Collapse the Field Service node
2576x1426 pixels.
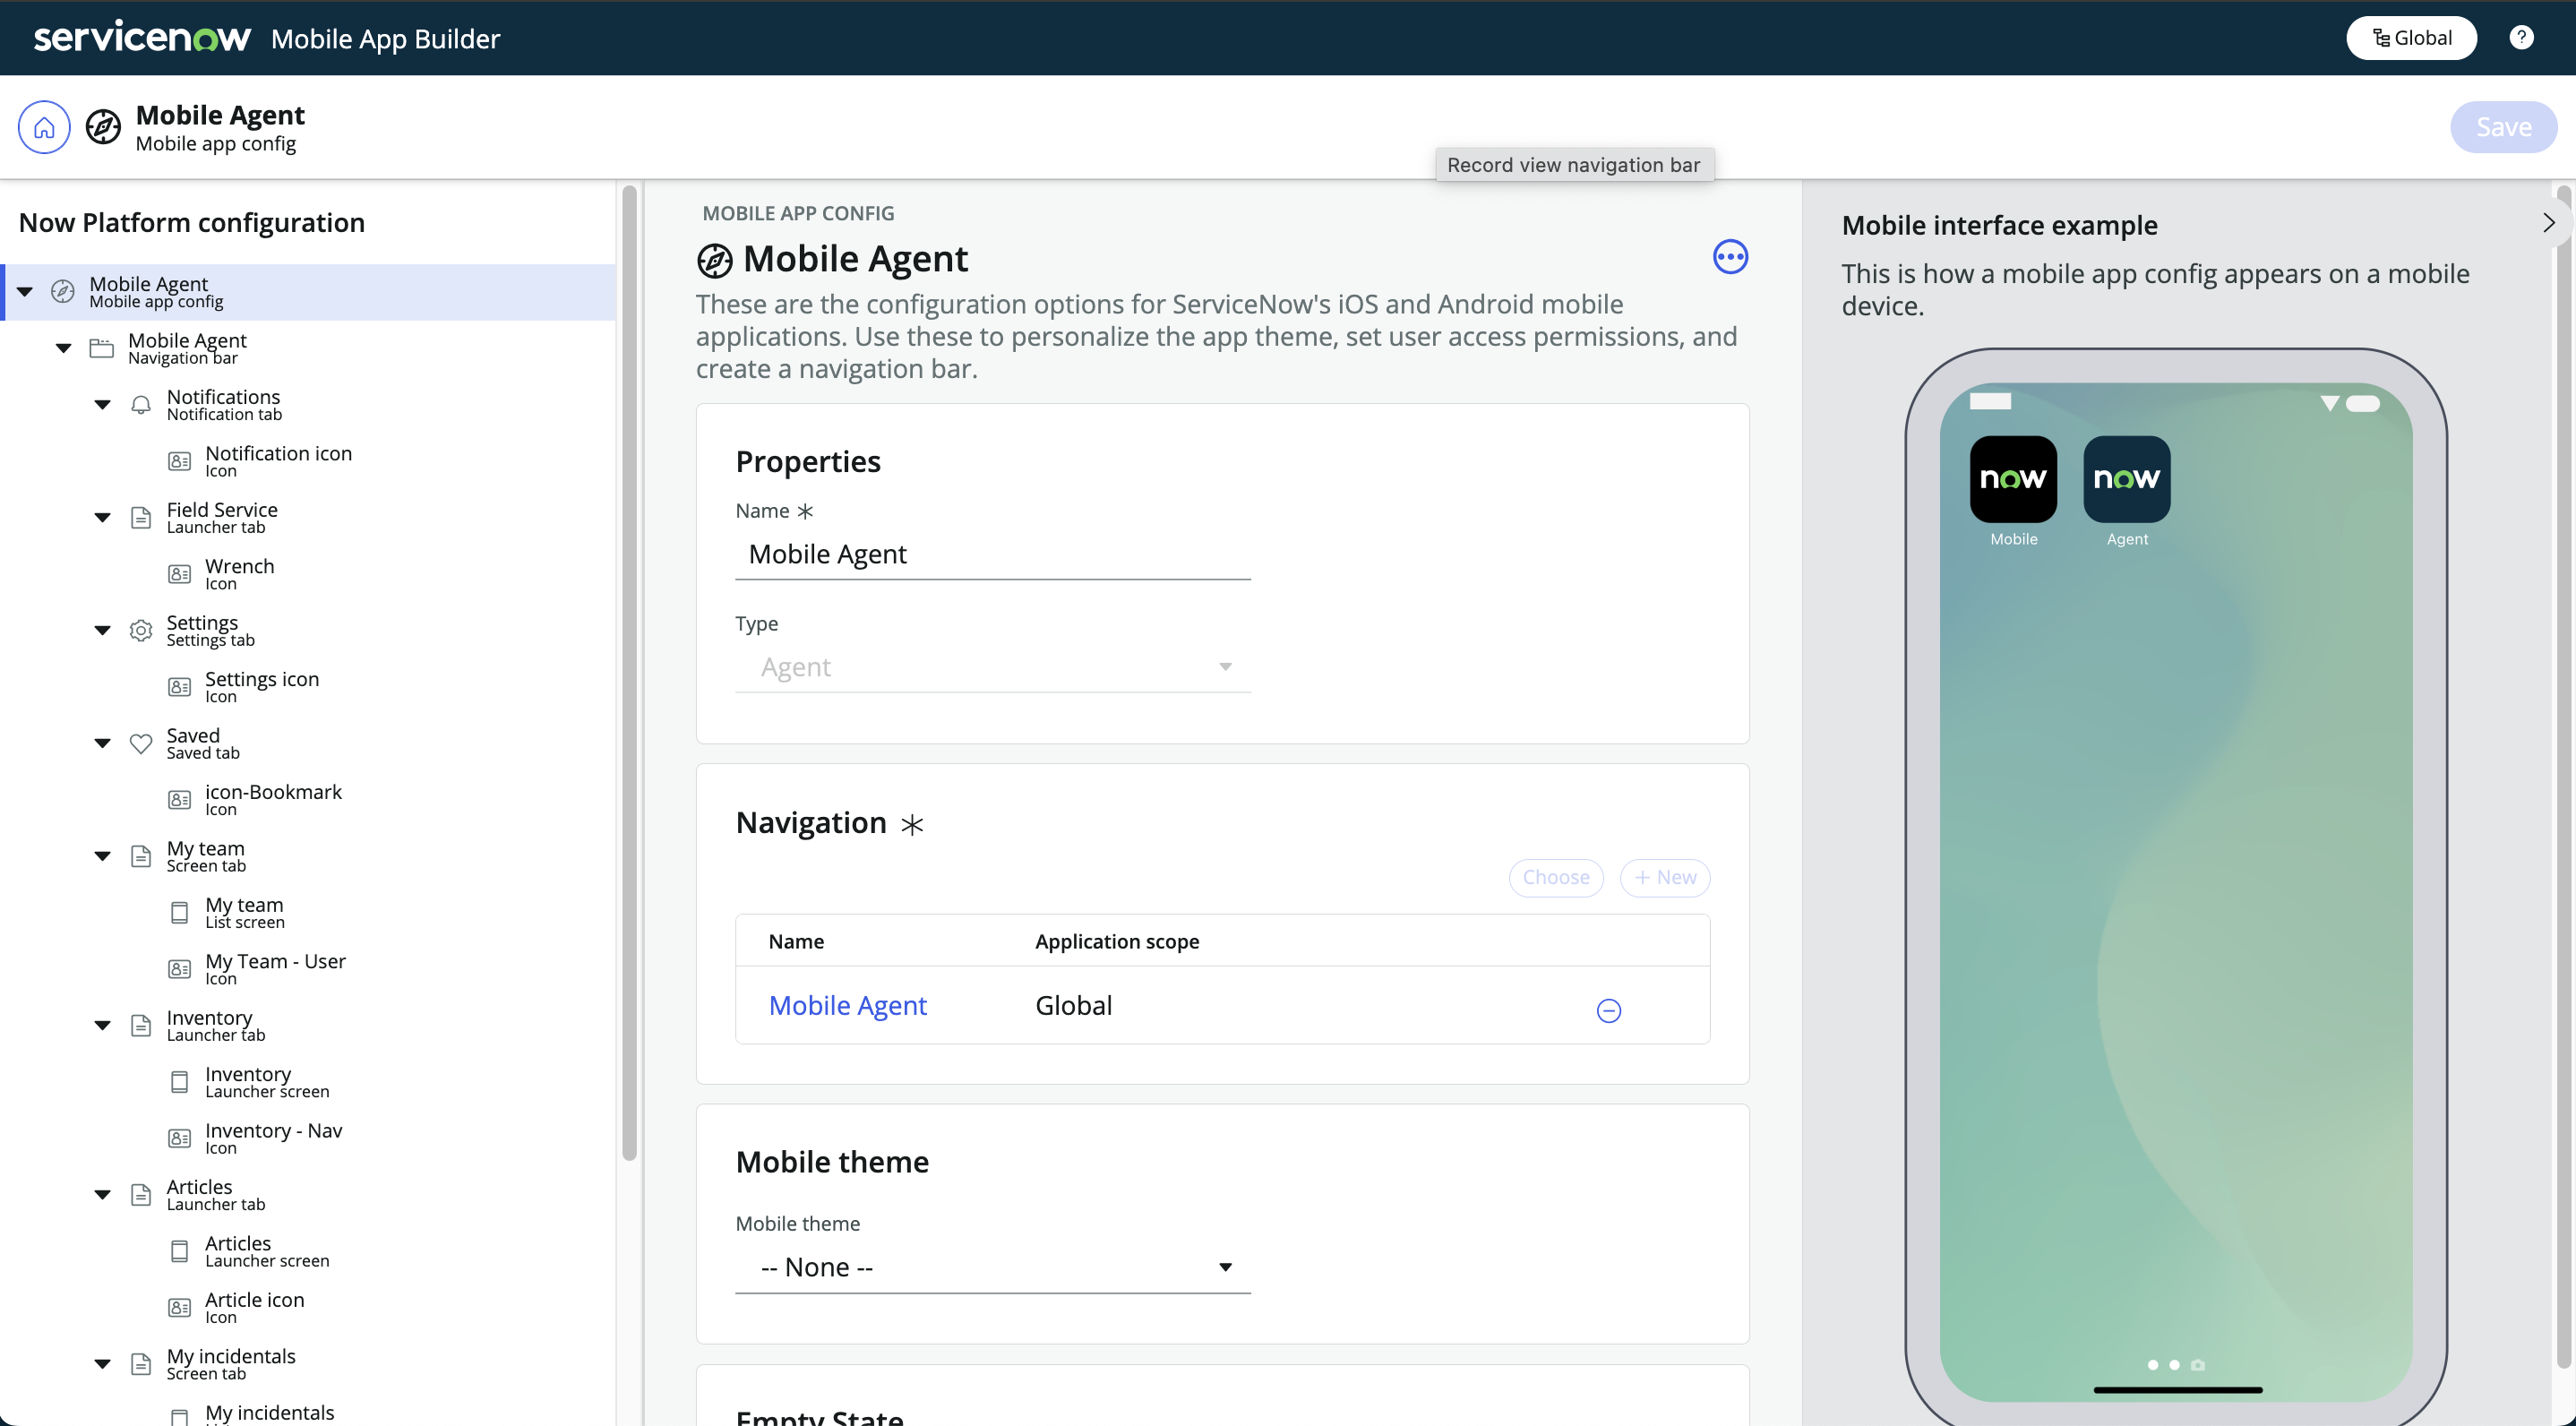coord(102,518)
